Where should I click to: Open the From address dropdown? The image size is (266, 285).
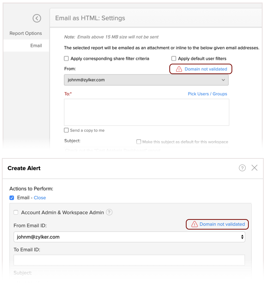146,80
